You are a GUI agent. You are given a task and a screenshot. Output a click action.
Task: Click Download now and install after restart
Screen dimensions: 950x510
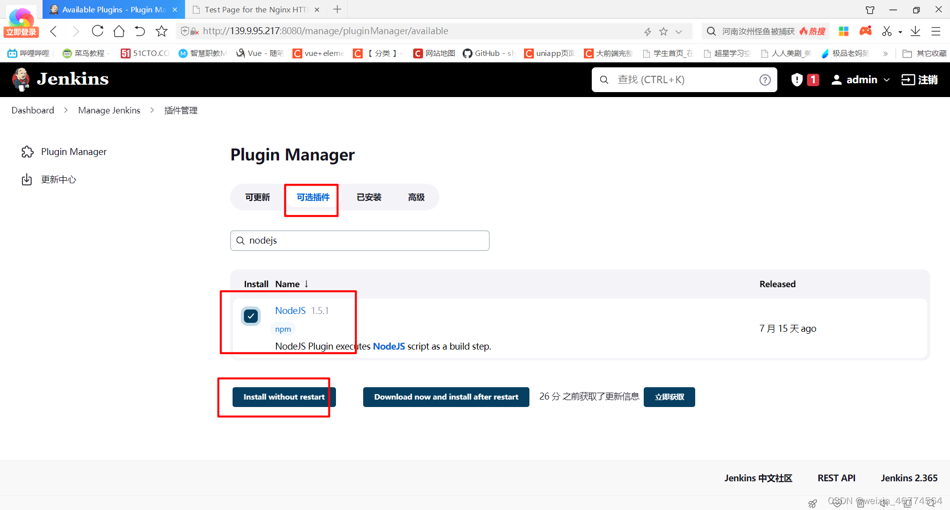coord(446,397)
